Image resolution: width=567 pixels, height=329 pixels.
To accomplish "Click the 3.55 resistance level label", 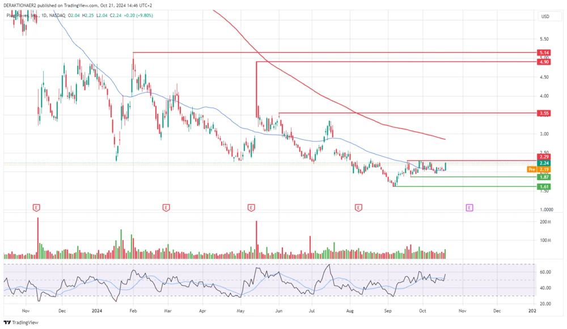I will point(543,113).
